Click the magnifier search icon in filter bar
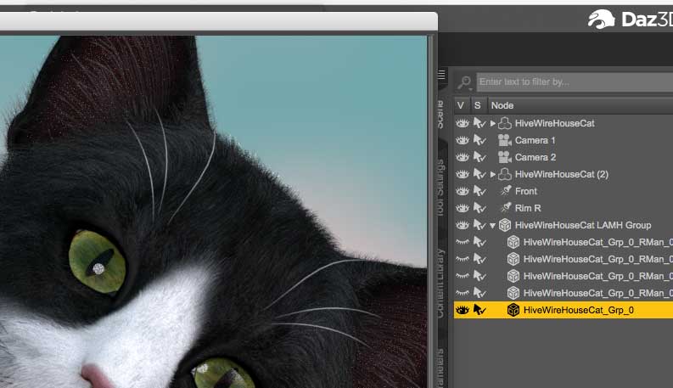The image size is (673, 388). coord(465,82)
